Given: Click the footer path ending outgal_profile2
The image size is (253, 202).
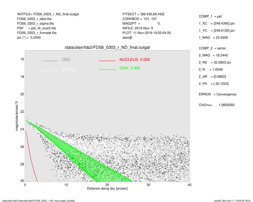Looking at the screenshot, I should click(x=38, y=201).
